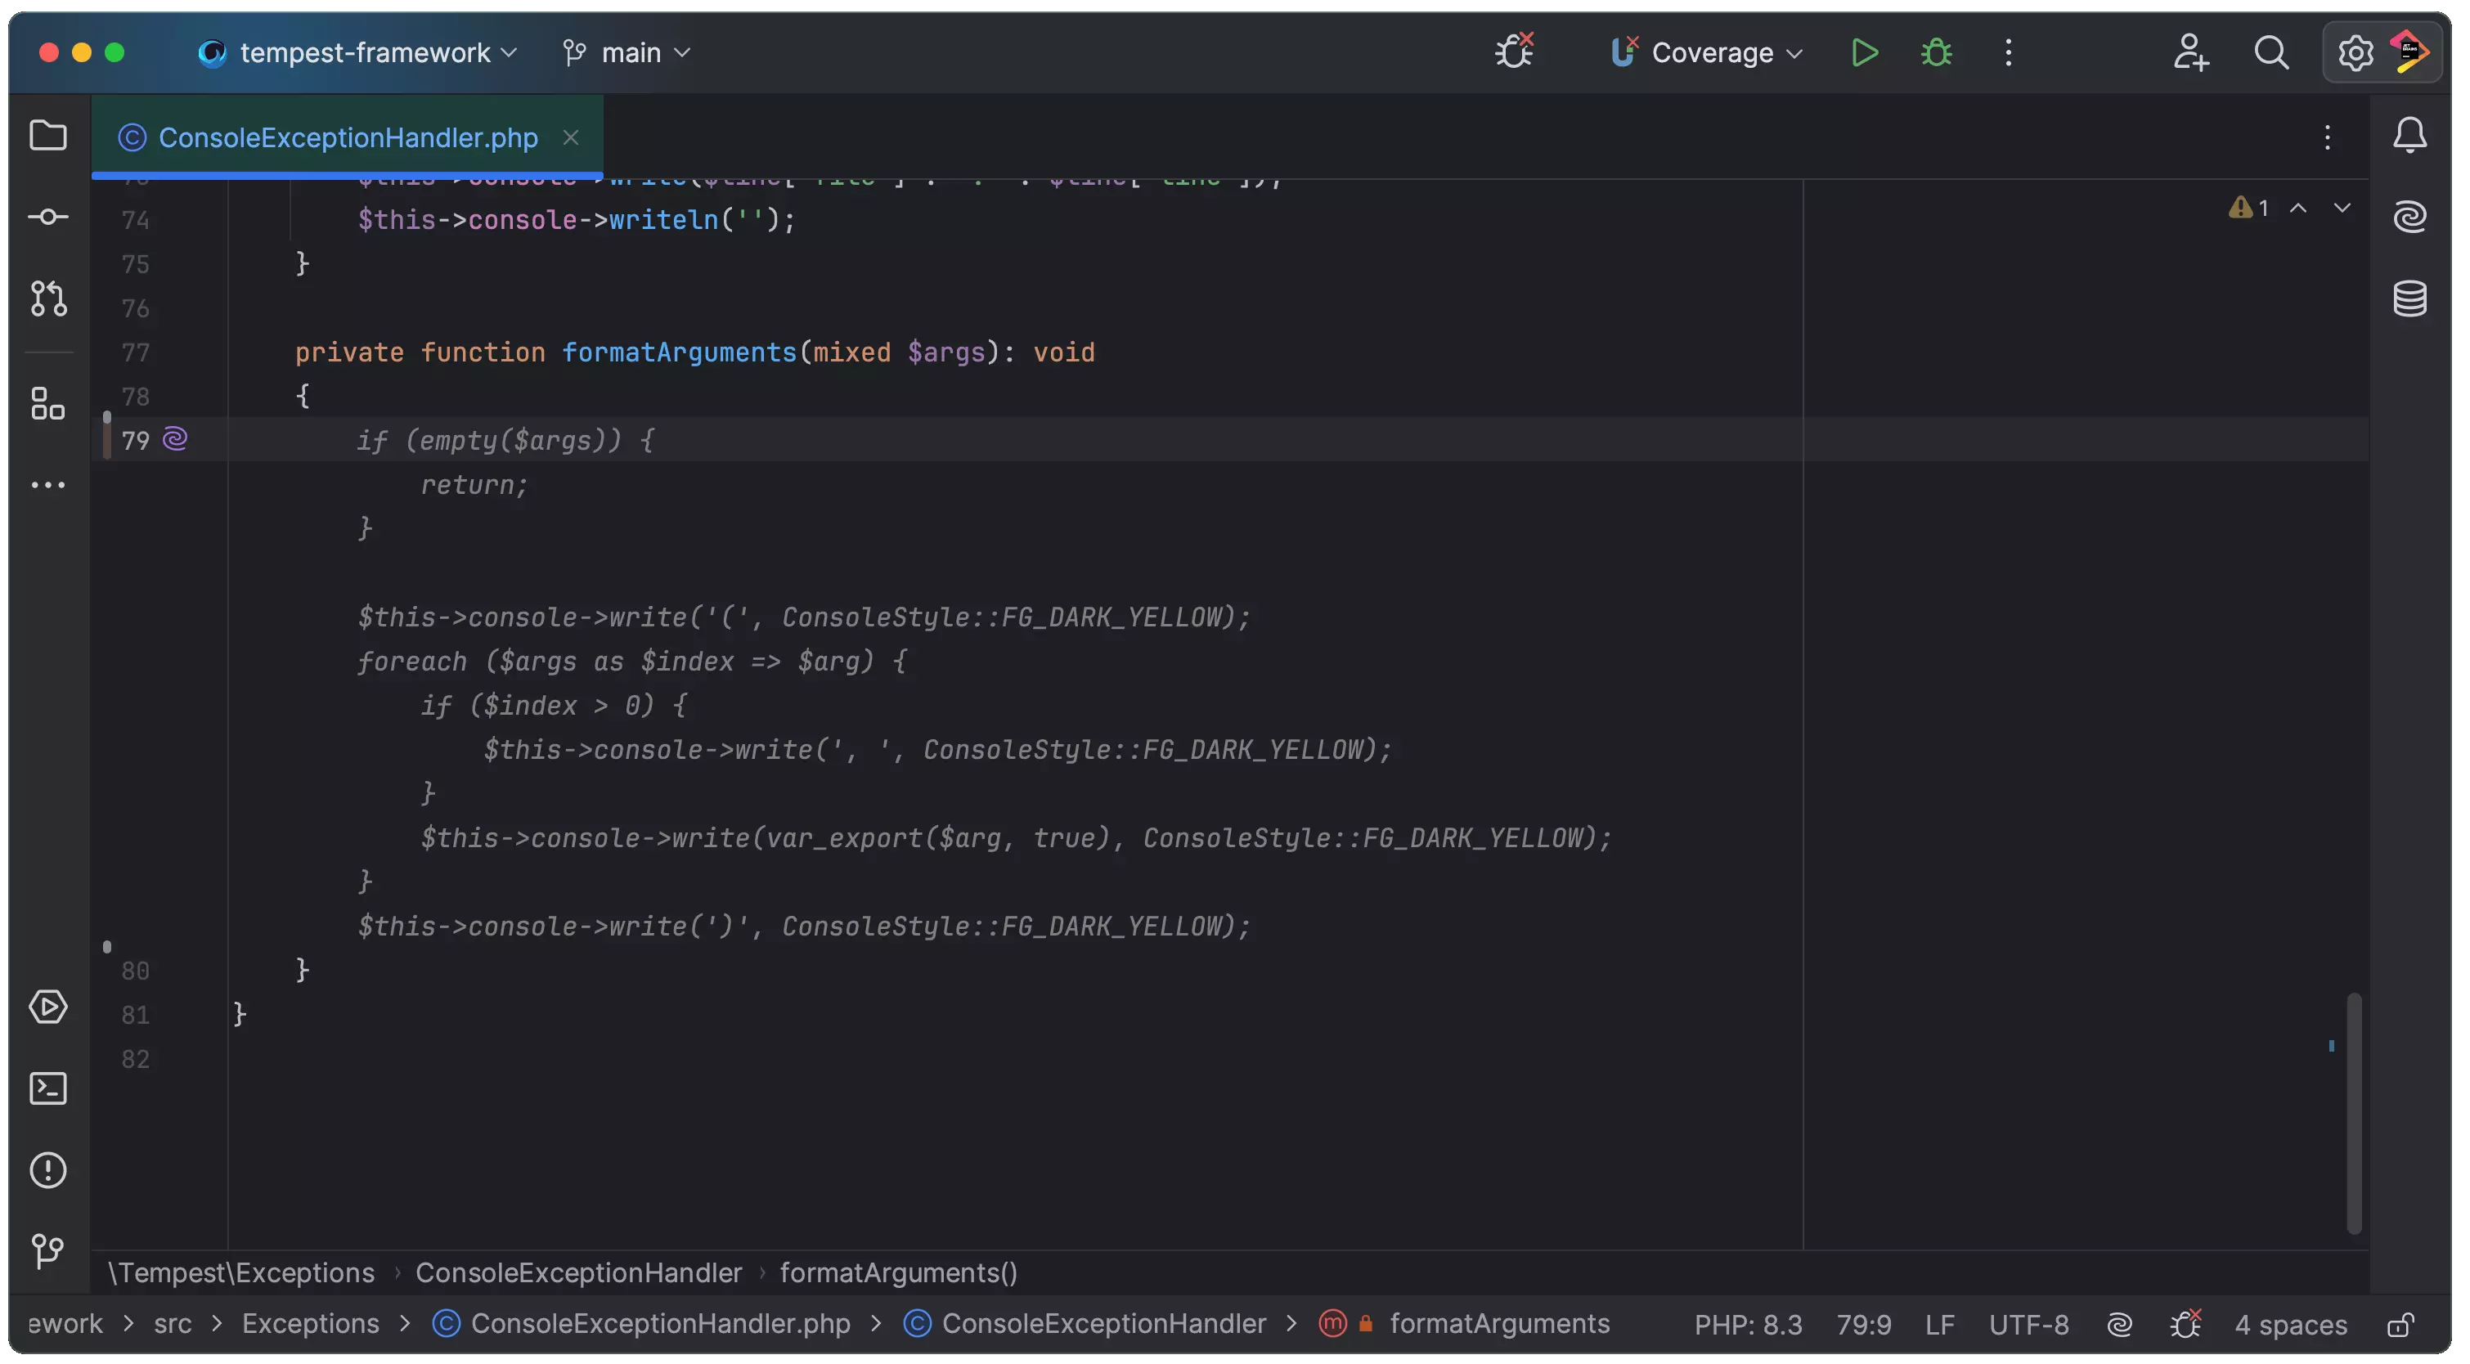Open the Pull Requests tool window

click(48, 298)
